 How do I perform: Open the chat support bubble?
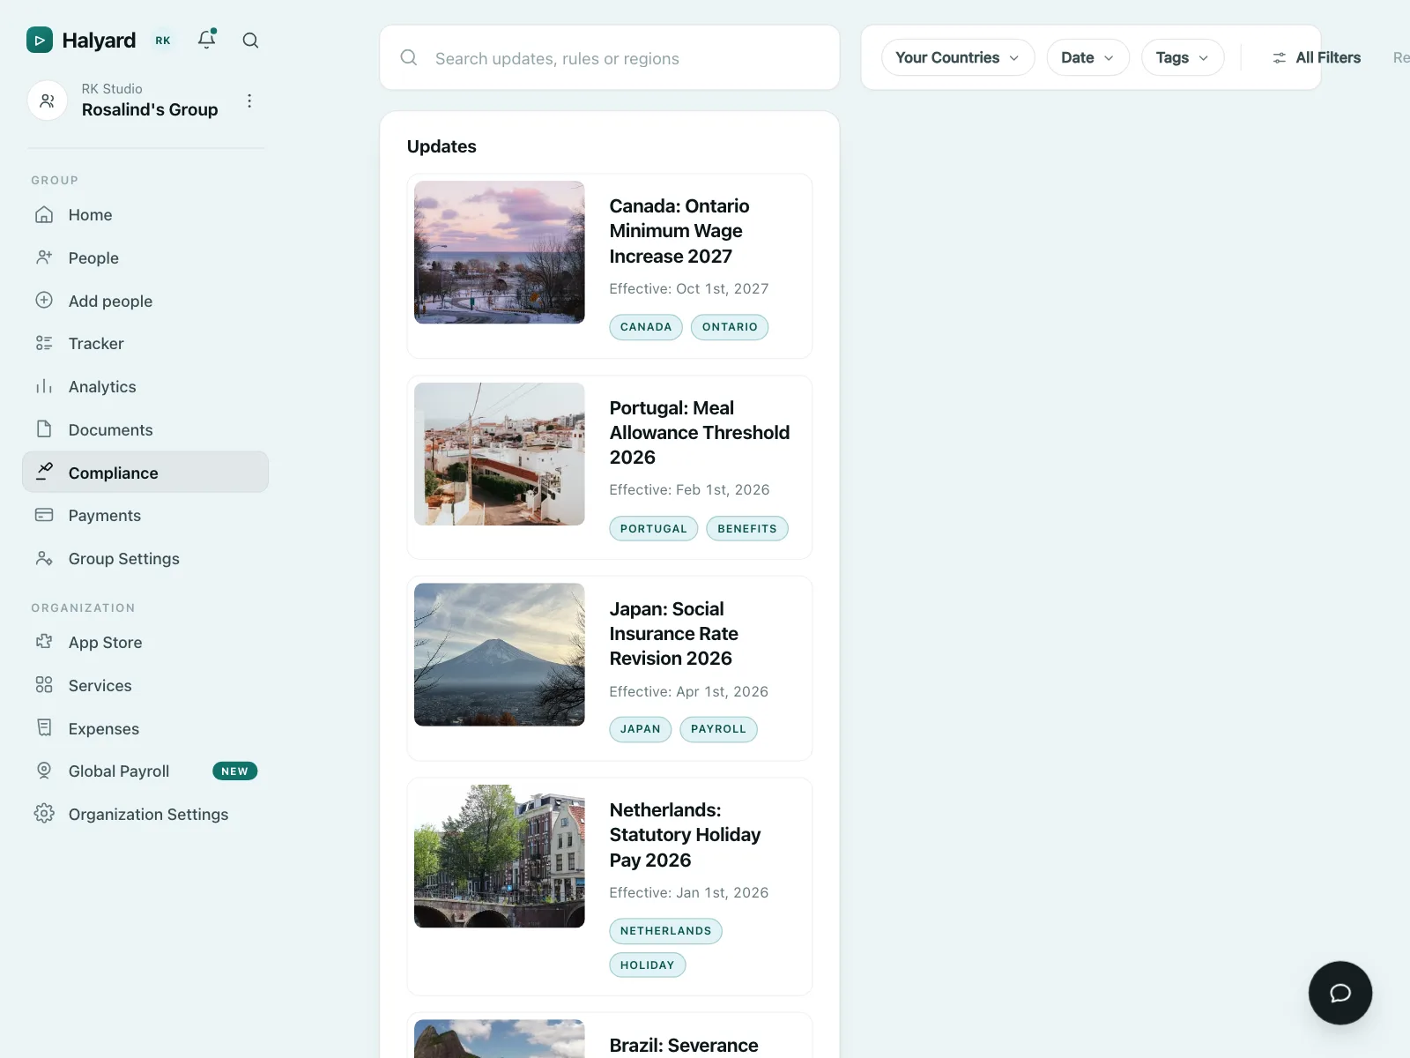tap(1340, 993)
